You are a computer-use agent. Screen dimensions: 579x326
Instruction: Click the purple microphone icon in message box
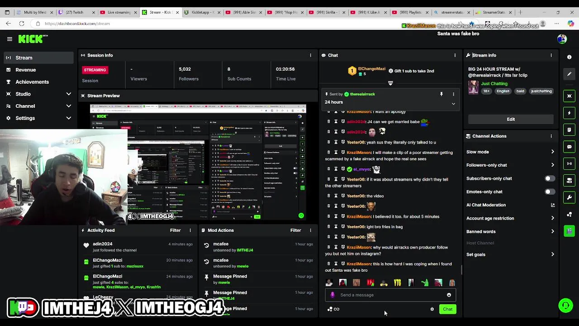tap(332, 295)
